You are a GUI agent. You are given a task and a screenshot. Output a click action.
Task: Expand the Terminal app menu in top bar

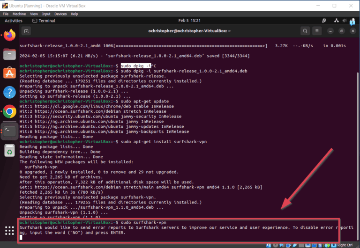44,21
